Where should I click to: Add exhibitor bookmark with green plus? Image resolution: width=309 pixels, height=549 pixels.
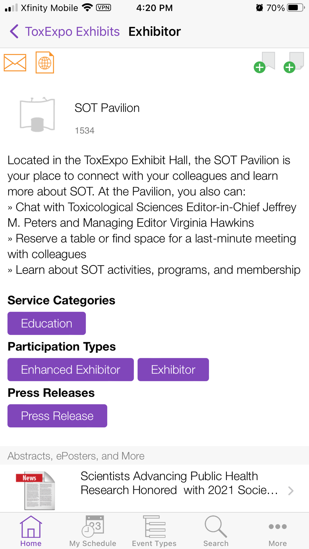(265, 63)
